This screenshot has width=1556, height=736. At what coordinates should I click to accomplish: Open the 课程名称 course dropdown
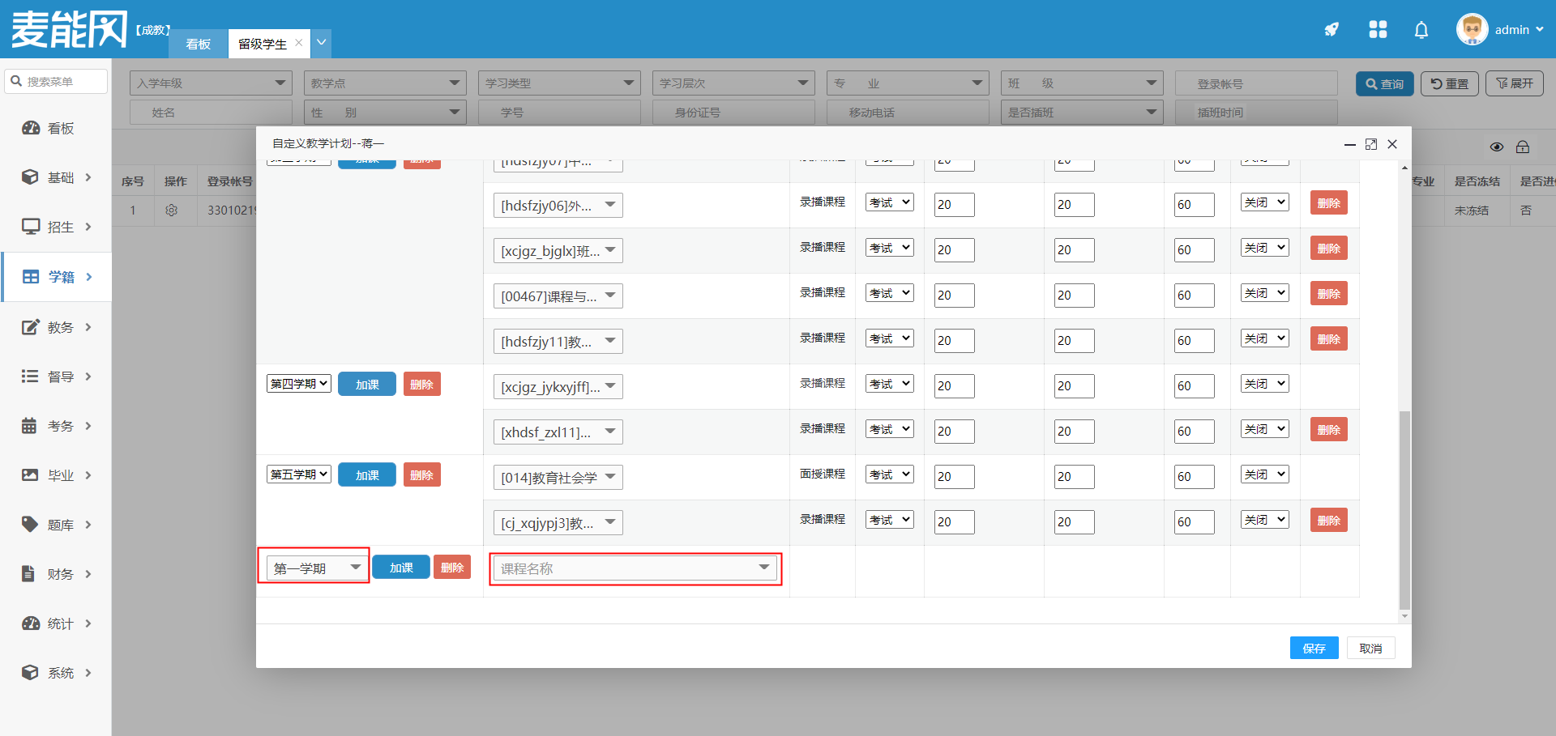[635, 569]
